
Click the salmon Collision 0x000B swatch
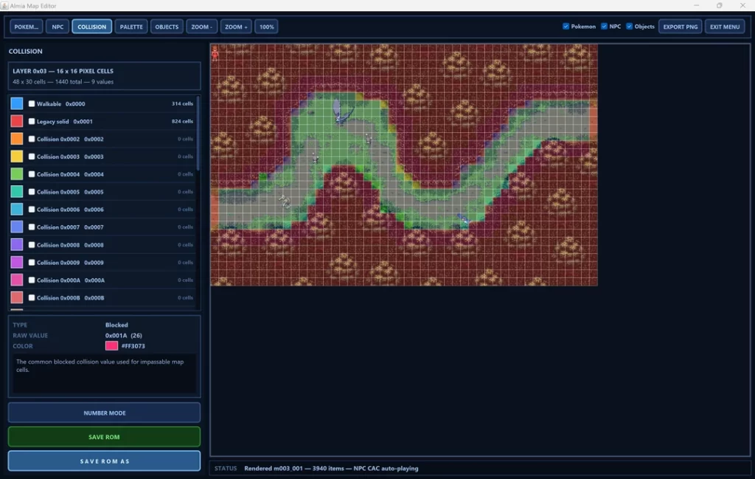click(x=17, y=298)
